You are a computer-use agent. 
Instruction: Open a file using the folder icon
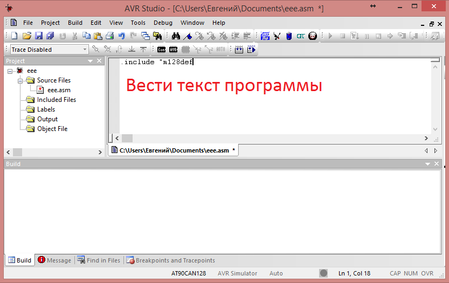[26, 36]
